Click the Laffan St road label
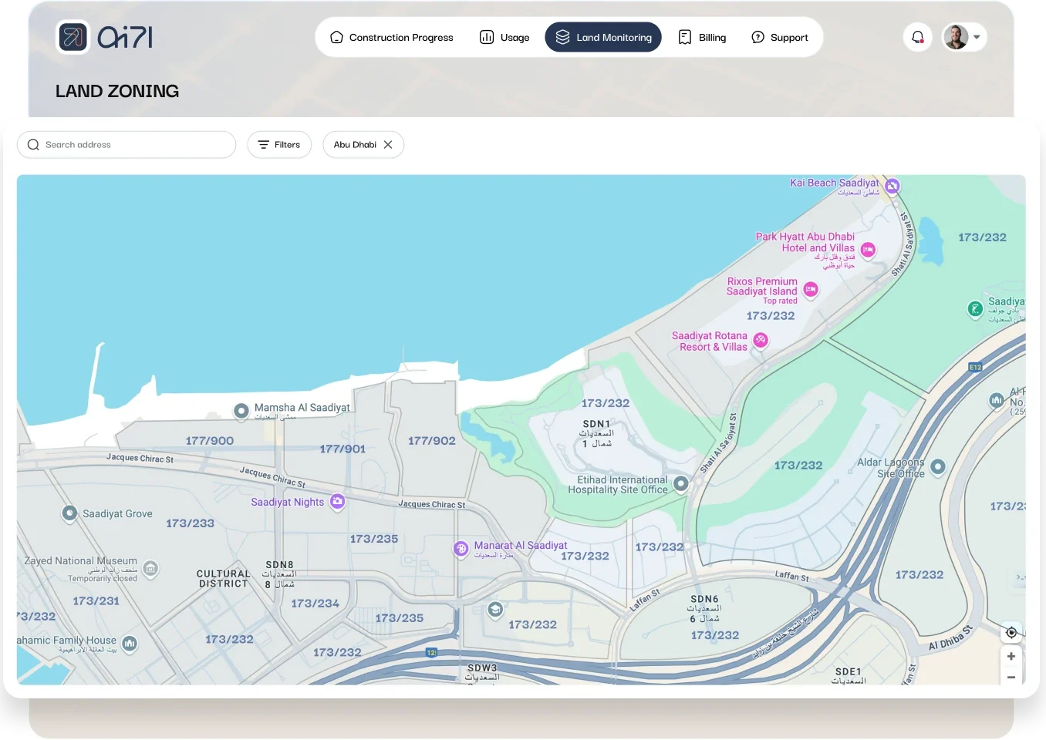The image size is (1046, 740). click(792, 576)
